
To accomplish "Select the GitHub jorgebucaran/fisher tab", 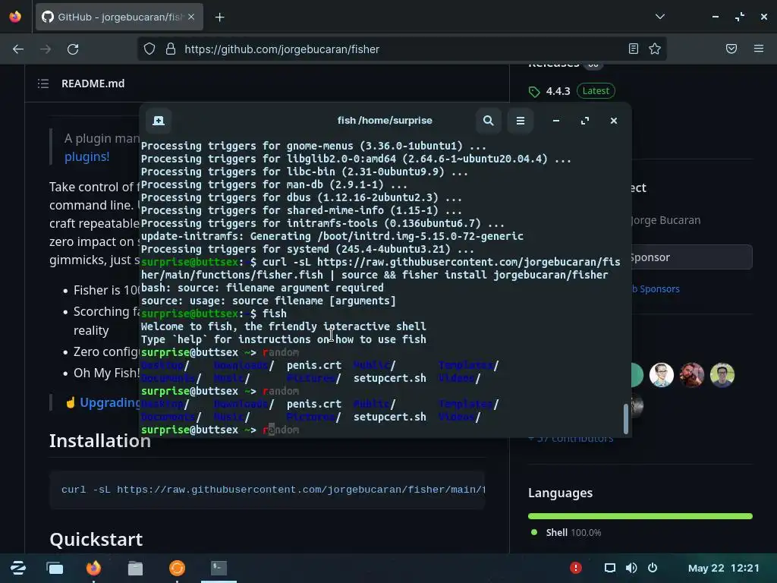I will point(119,17).
